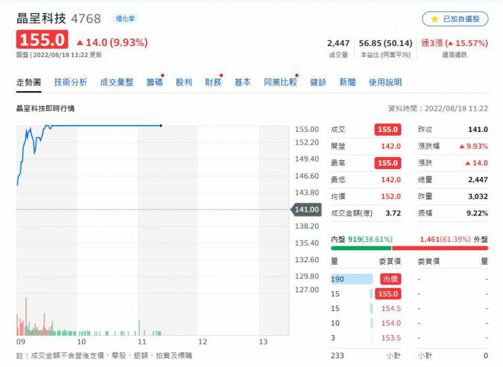Screen dimensions: 503x367
Task: Click the 成交 155.0 badge
Action: (387, 129)
